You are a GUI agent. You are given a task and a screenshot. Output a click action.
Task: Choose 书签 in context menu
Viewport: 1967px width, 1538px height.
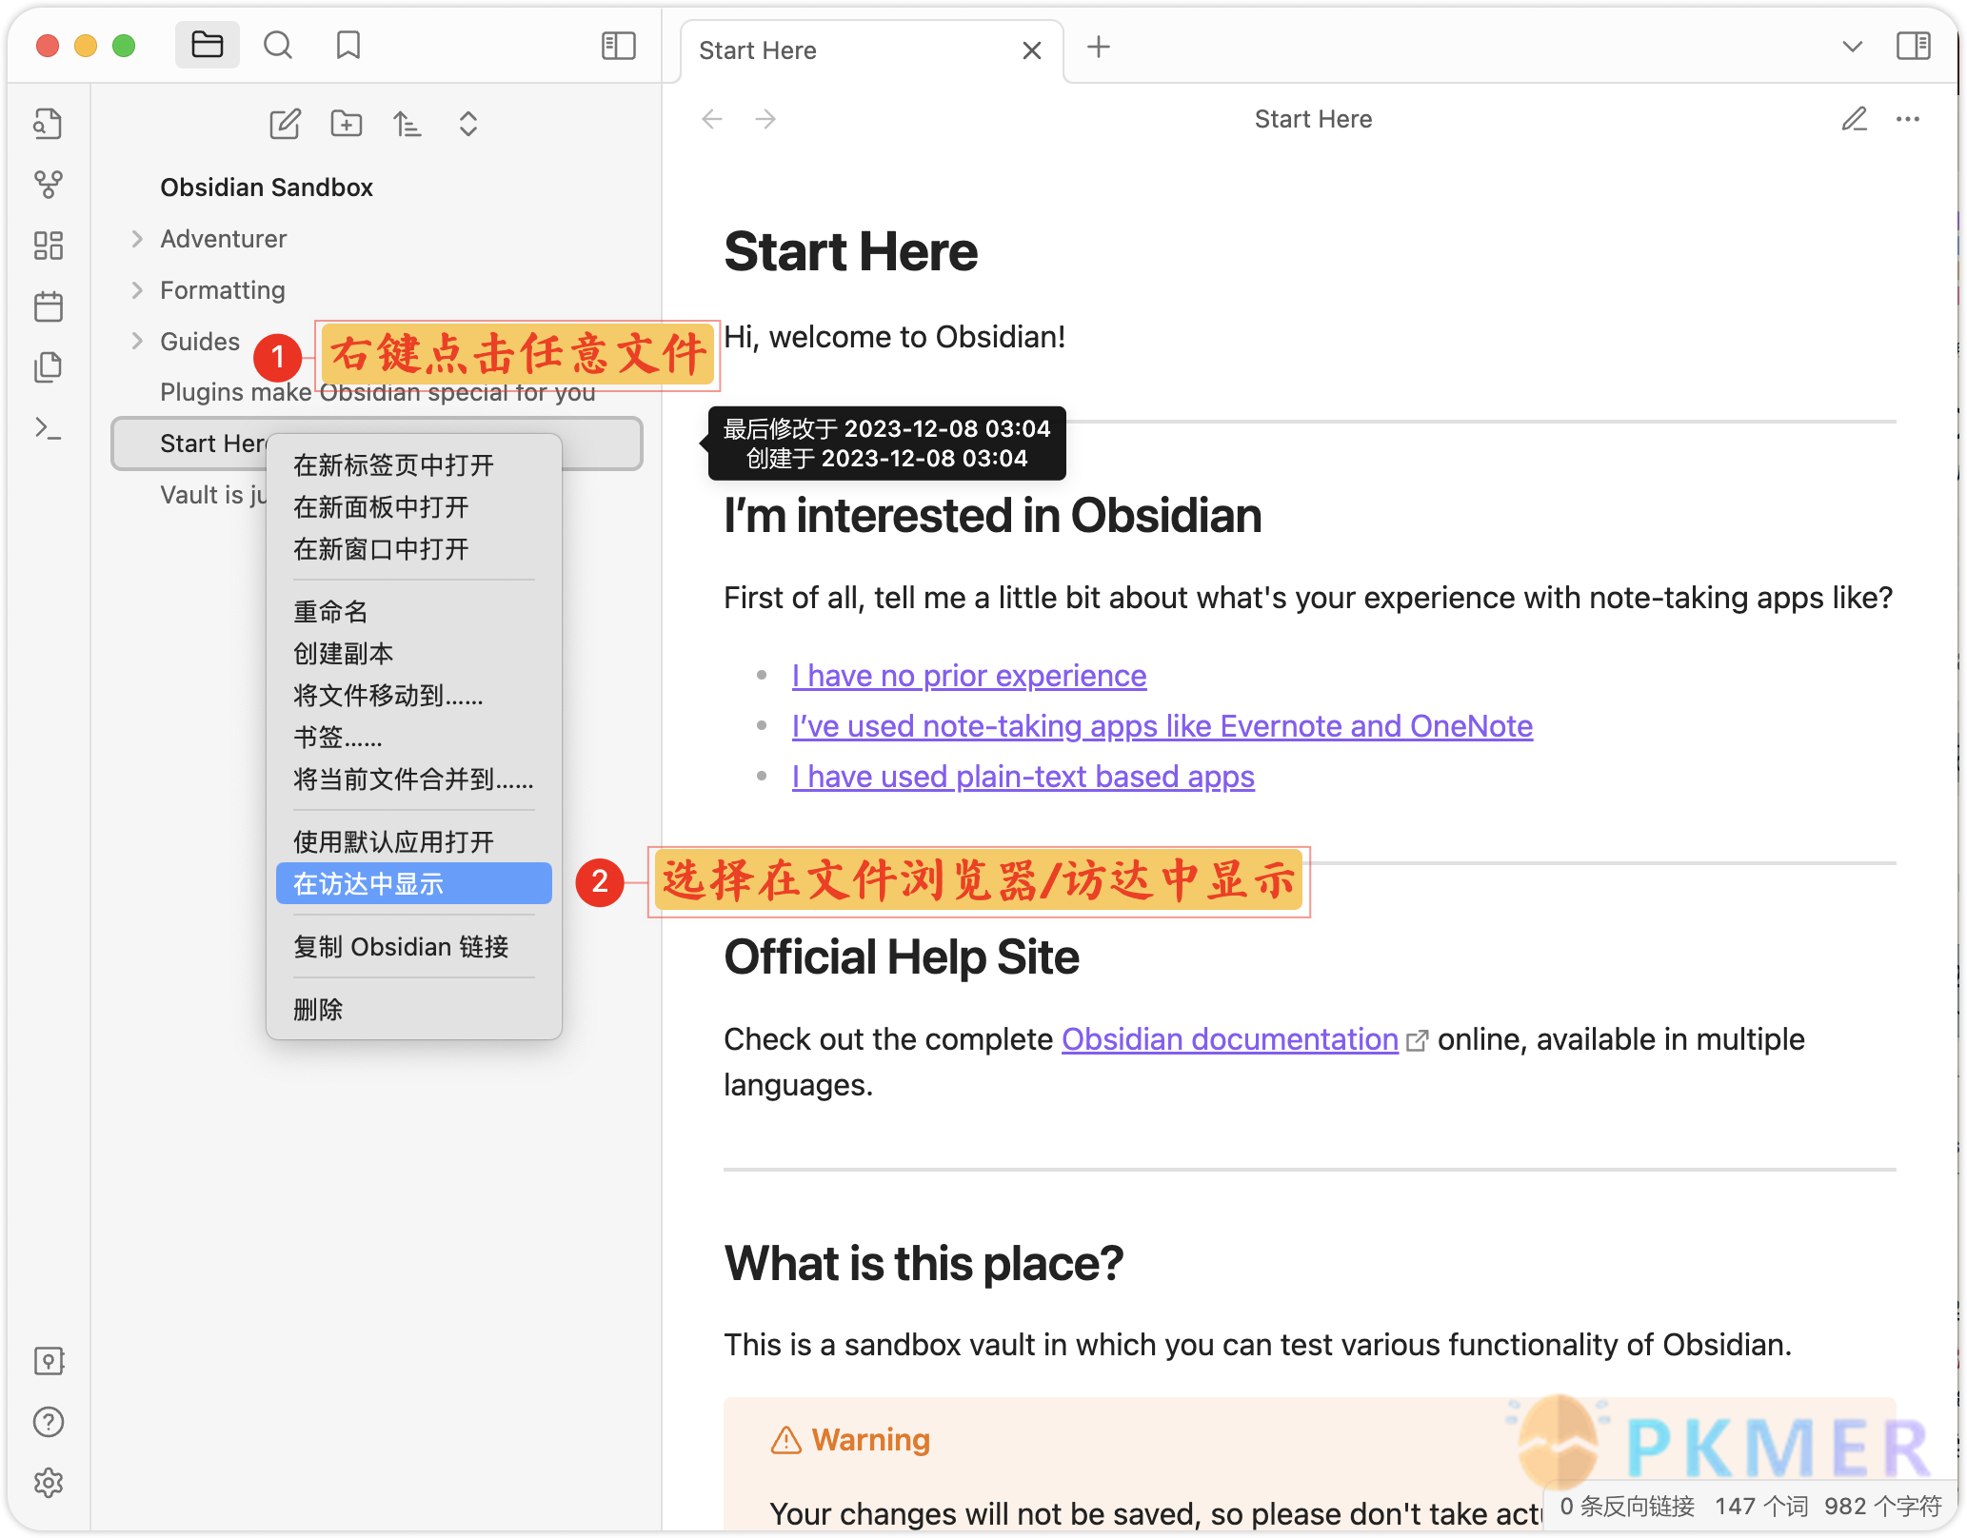coord(413,738)
